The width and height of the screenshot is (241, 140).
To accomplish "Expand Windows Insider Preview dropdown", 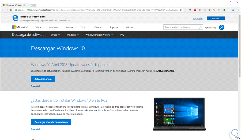I will [99, 35].
